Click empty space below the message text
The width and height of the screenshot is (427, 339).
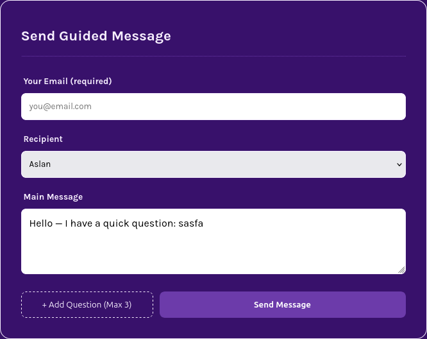[213, 254]
